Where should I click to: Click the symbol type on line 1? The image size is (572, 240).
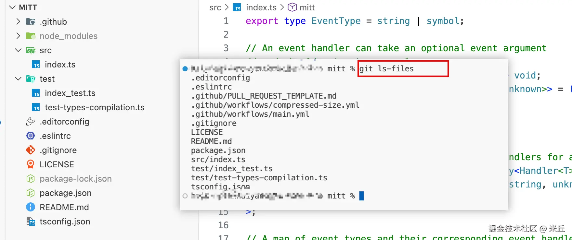point(443,21)
